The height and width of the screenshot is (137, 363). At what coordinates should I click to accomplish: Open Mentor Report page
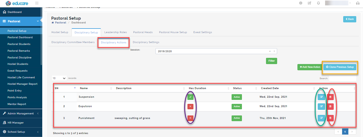pyautogui.click(x=17, y=104)
